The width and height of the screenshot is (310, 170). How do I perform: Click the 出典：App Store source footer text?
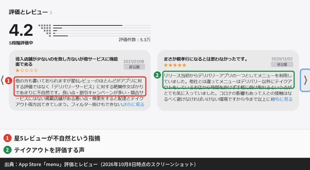(x=101, y=164)
